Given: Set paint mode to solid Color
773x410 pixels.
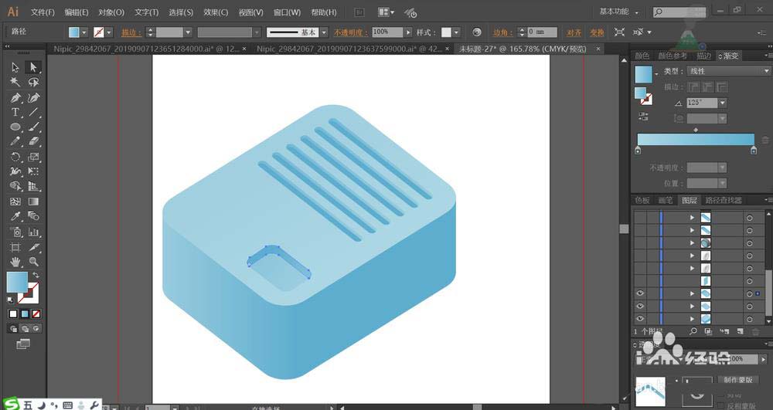Looking at the screenshot, I should point(13,313).
